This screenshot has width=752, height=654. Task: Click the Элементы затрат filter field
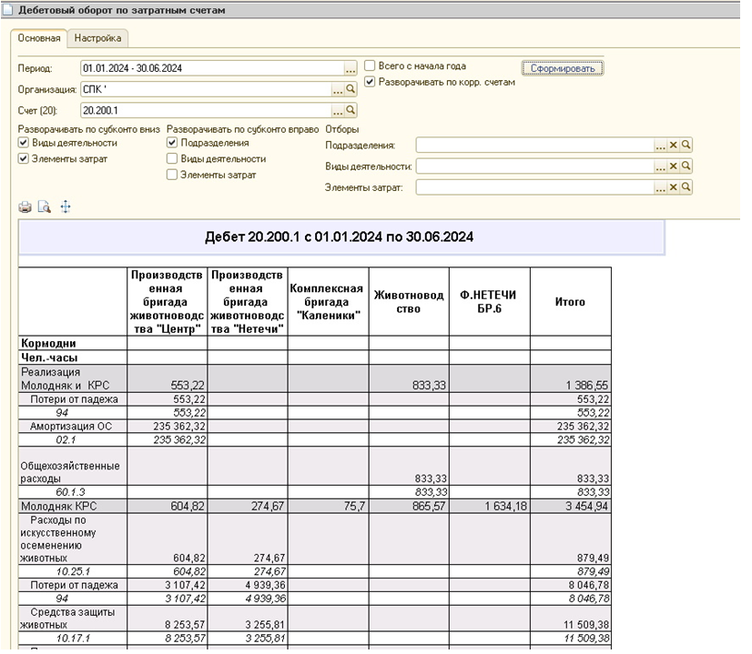[x=535, y=187]
